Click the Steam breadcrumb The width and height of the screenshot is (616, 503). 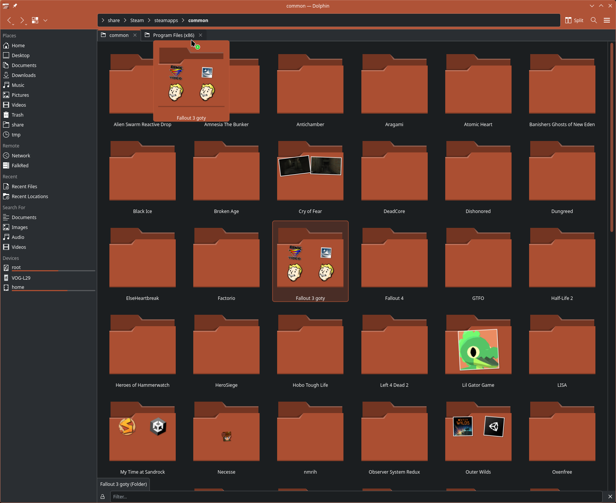(x=137, y=21)
